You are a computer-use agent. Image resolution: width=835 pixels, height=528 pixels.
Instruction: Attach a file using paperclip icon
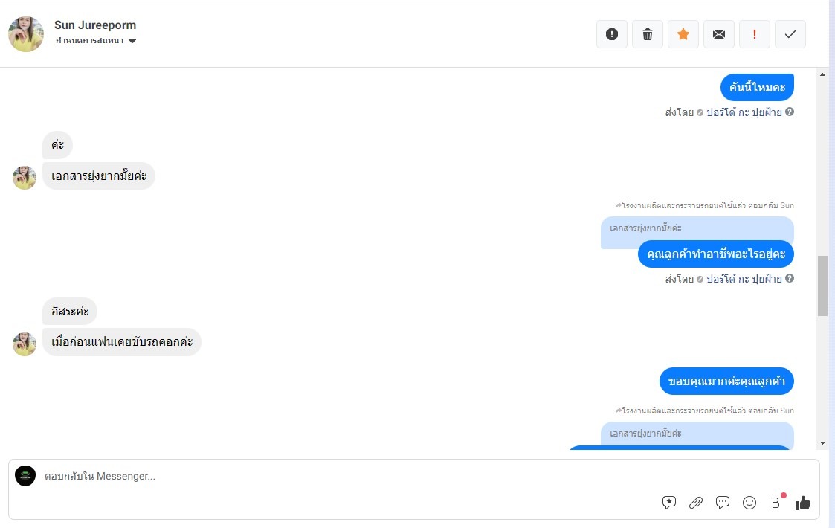(696, 503)
